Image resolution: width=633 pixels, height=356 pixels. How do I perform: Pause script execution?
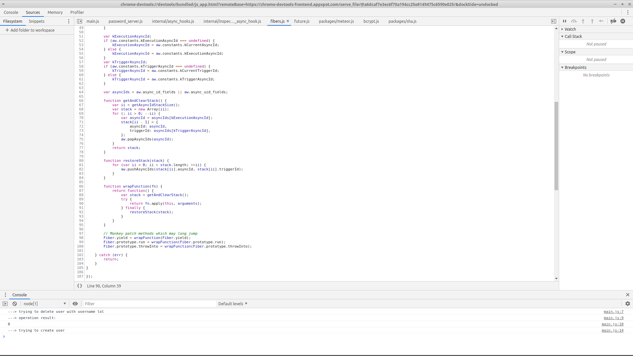point(564,21)
